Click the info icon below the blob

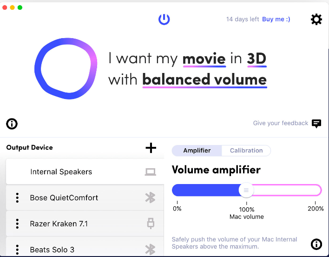pos(12,124)
